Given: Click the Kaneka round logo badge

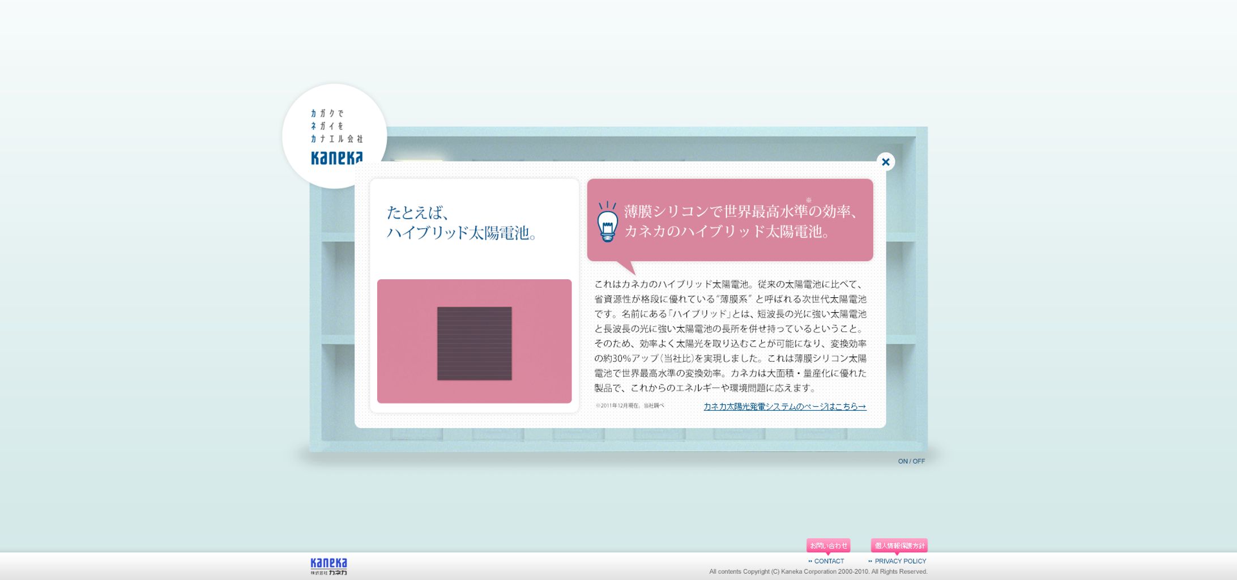Looking at the screenshot, I should 334,136.
